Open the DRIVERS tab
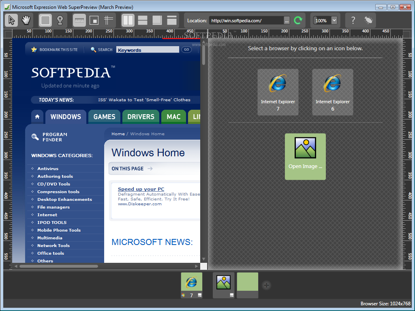Screen dimensions: 415x311 click(141, 117)
